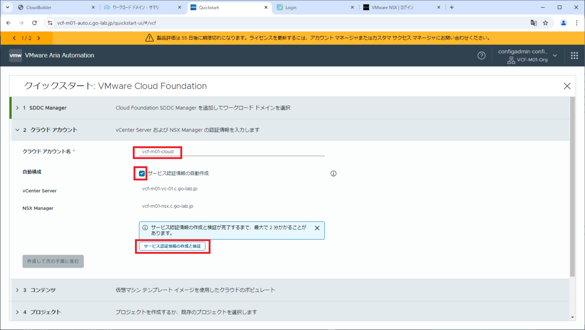Image resolution: width=585 pixels, height=330 pixels.
Task: Click browser back arrow
Action: (x=8, y=22)
